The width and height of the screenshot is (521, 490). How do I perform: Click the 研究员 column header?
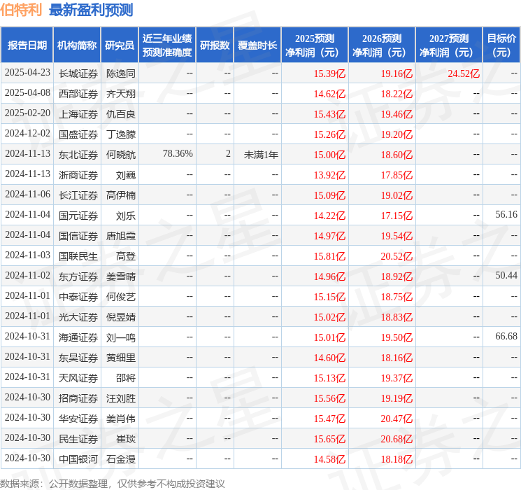tap(120, 45)
